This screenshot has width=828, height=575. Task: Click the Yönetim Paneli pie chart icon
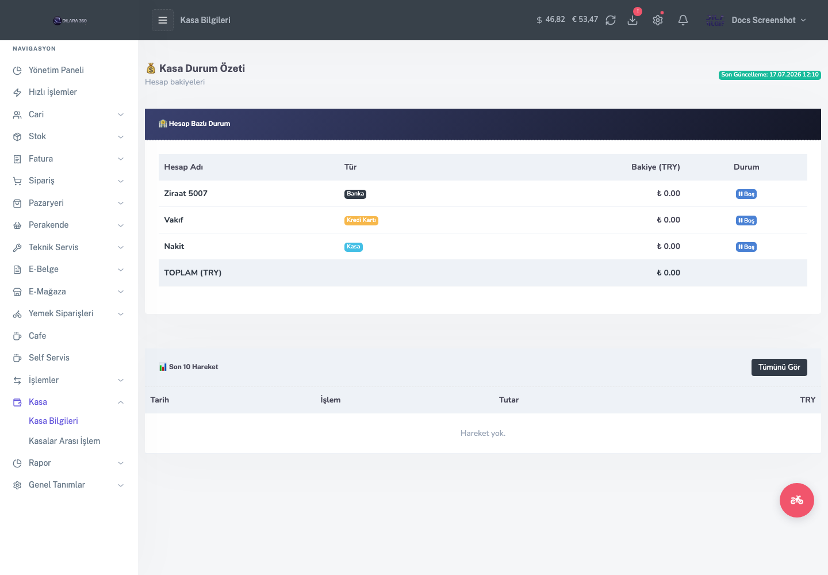(17, 70)
